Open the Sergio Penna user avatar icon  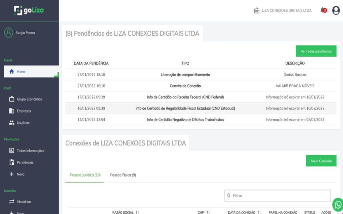click(9, 33)
